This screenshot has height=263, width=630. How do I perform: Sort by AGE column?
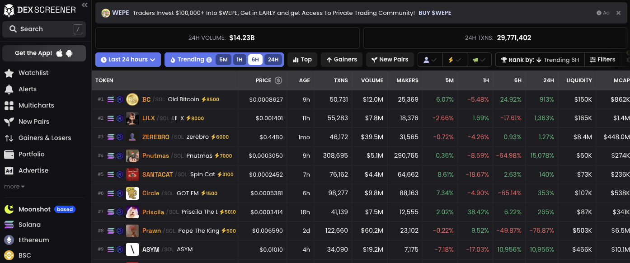point(305,80)
